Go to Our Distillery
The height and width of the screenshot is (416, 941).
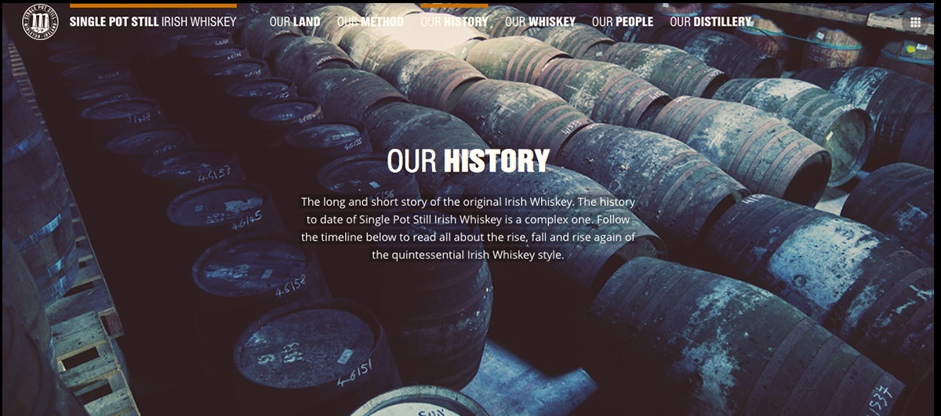[x=710, y=22]
